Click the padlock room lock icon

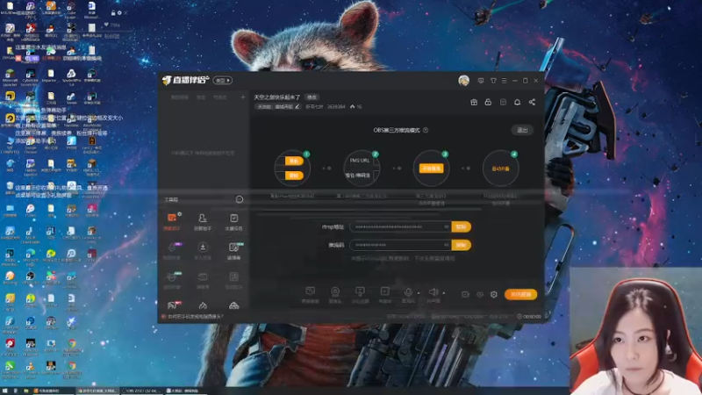click(x=488, y=102)
